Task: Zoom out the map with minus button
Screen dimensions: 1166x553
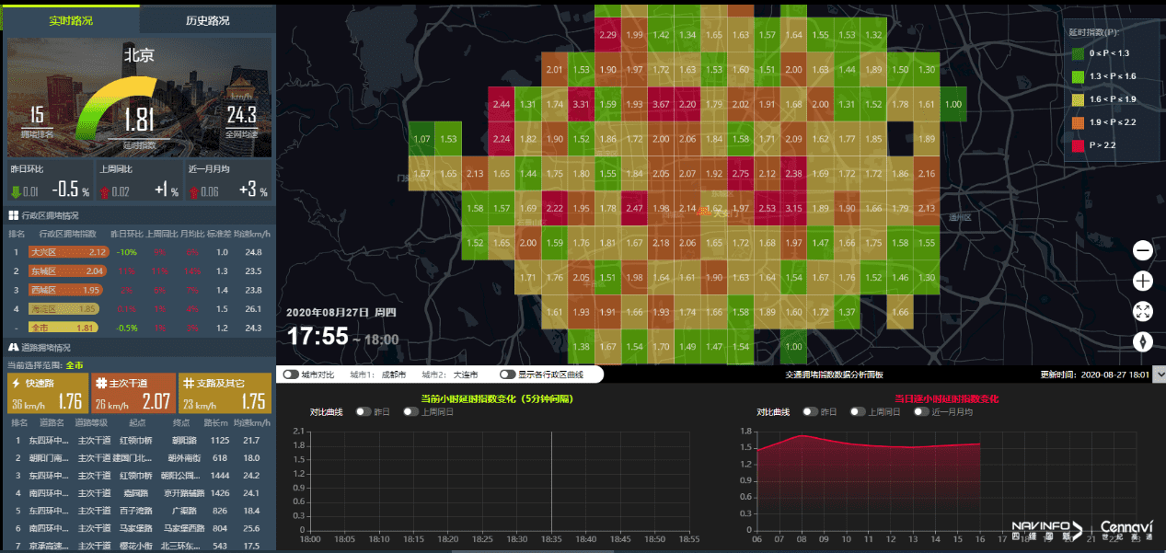Action: pos(1143,250)
